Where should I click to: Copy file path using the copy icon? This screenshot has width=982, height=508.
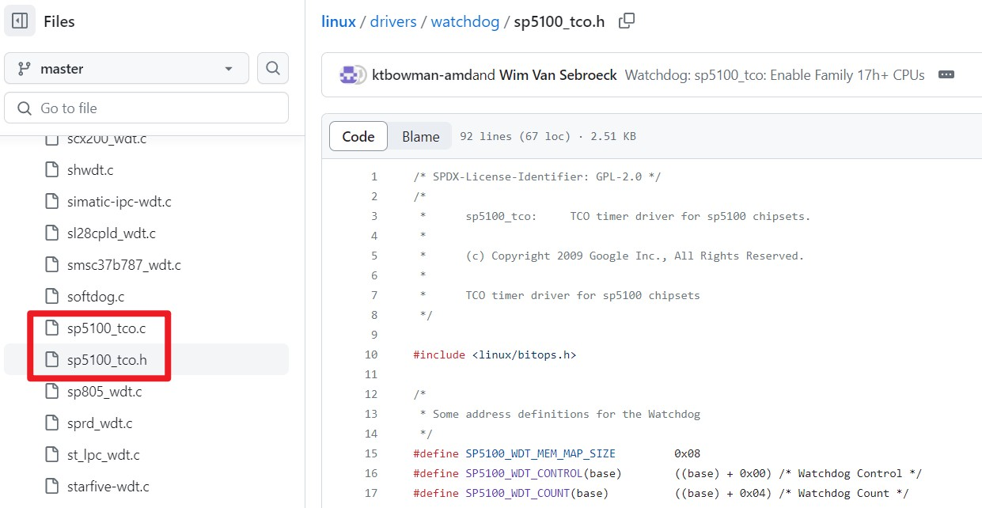click(626, 21)
